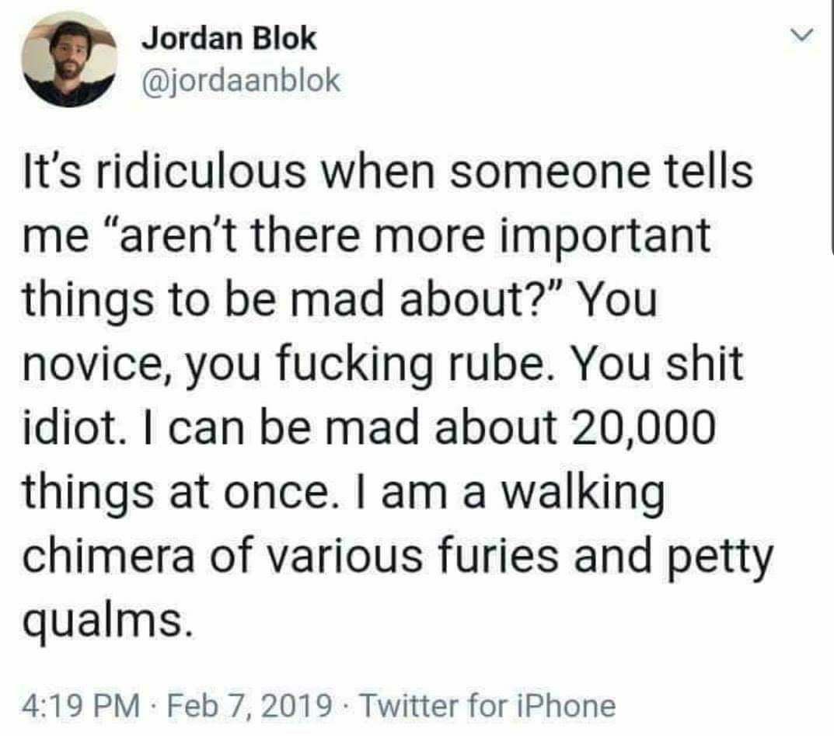
Task: Open Jordan Blok's profile via display name
Action: (229, 39)
